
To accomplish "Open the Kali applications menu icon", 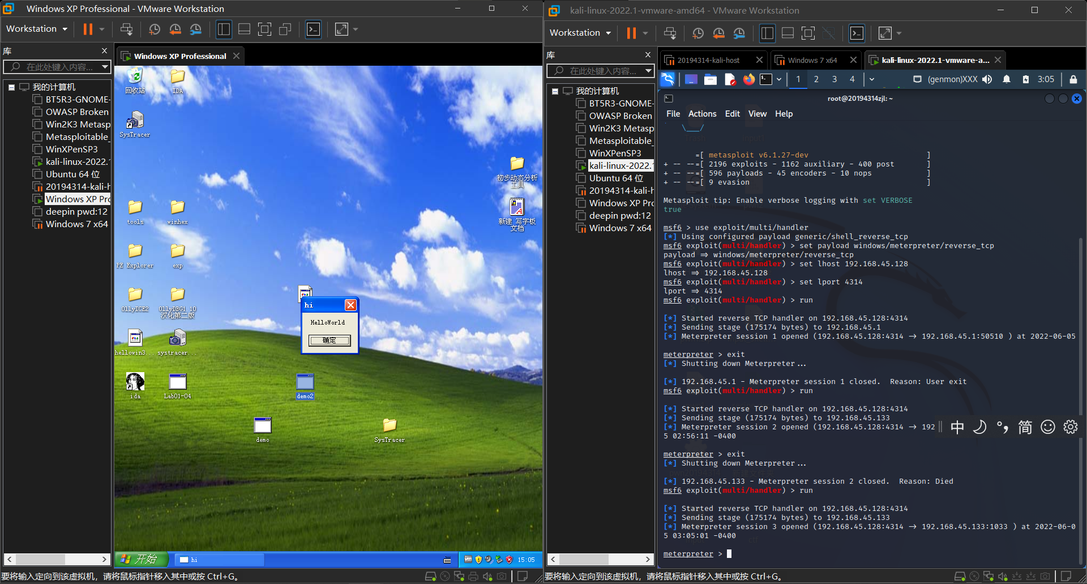I will 668,79.
